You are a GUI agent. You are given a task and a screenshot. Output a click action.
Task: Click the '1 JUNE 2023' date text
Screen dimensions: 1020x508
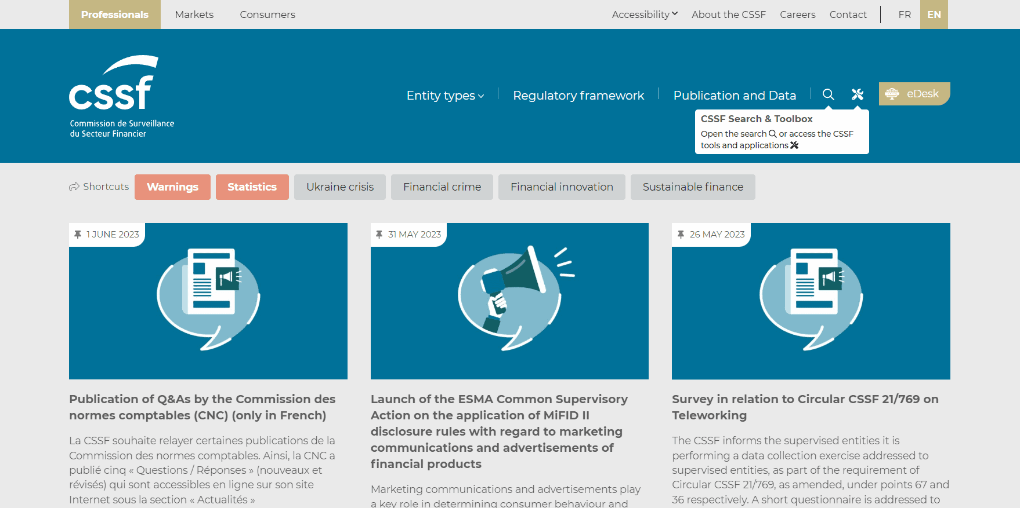pyautogui.click(x=113, y=235)
